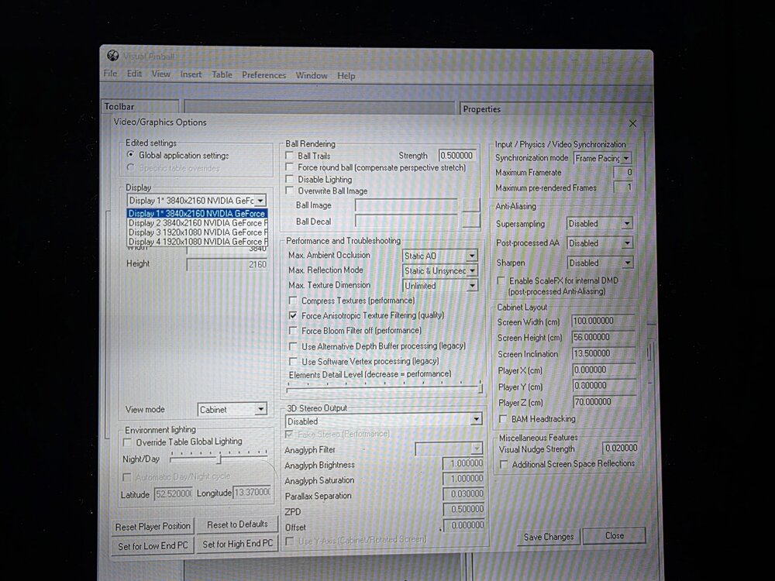Click the Longitude field
This screenshot has width=775, height=581.
point(252,493)
